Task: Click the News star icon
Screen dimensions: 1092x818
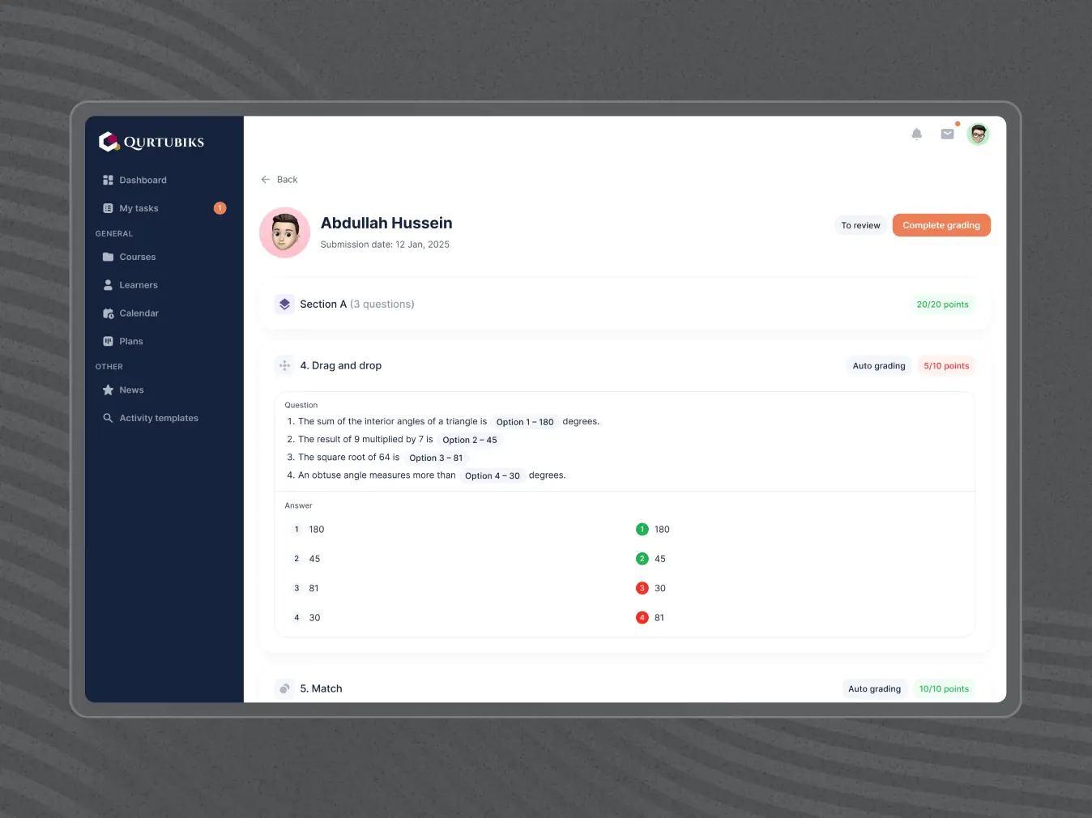Action: pyautogui.click(x=108, y=390)
